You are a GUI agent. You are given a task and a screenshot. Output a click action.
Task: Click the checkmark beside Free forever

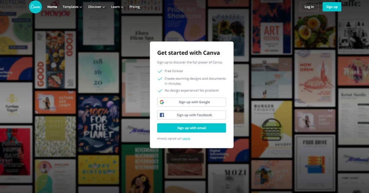[x=160, y=71]
